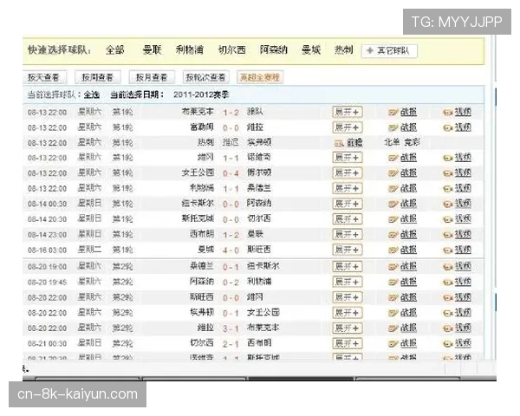Open 北单 link for 热刺 vs 埃弗顿
Screen dimensions: 520x416
(x=392, y=143)
